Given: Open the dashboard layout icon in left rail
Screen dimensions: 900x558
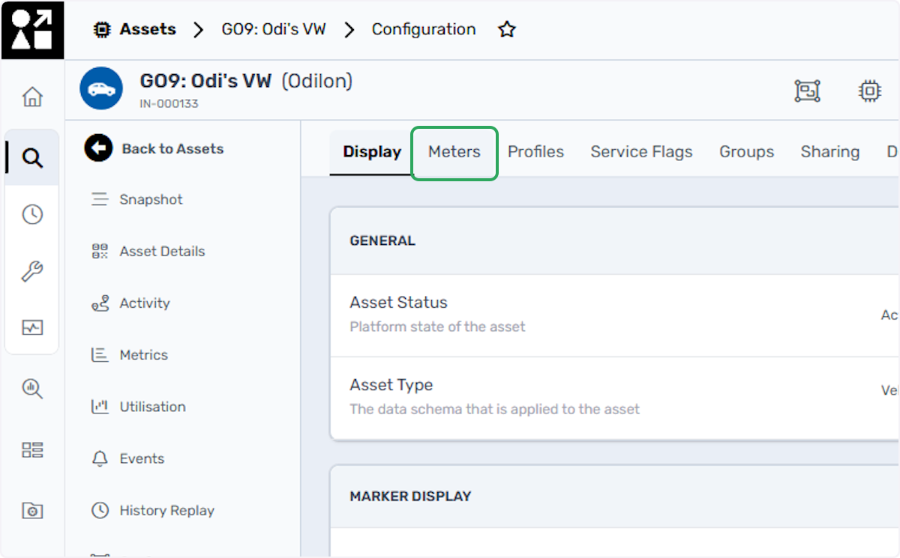Looking at the screenshot, I should click(x=32, y=449).
